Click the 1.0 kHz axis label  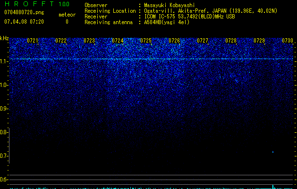4,85
